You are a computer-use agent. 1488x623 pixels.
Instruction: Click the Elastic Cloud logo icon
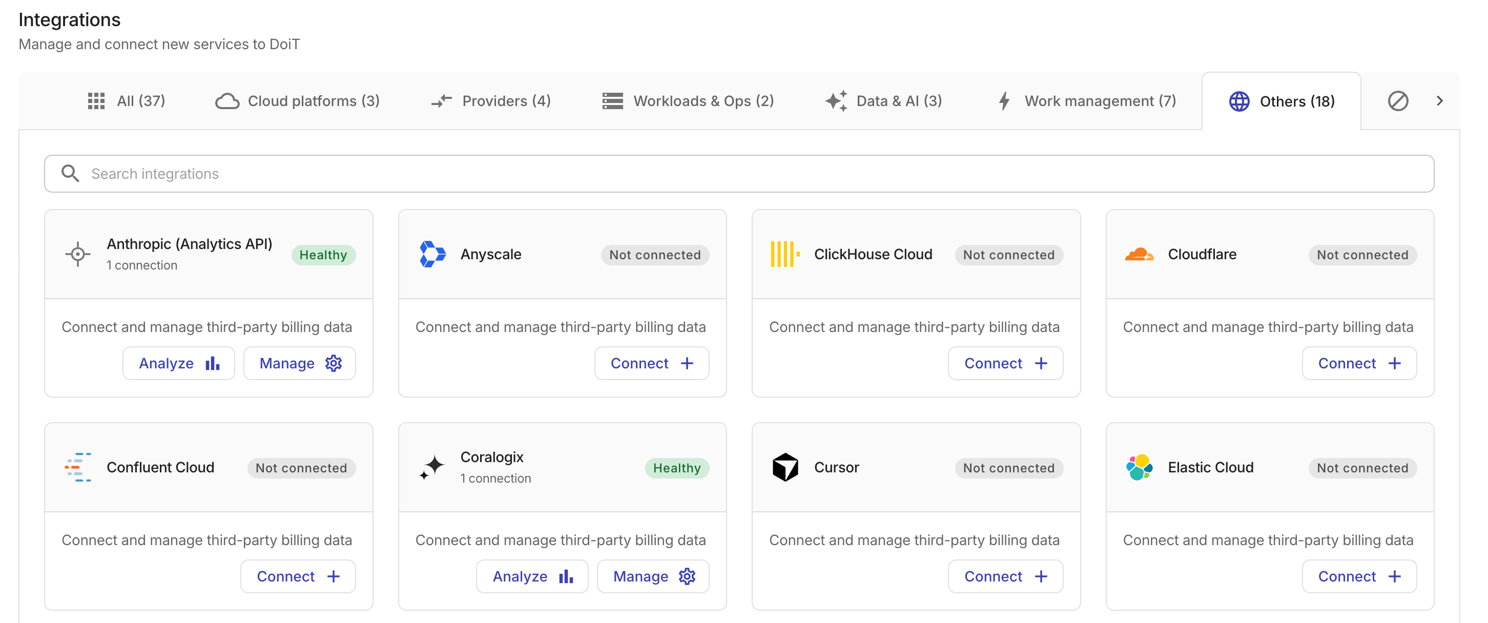pos(1139,467)
